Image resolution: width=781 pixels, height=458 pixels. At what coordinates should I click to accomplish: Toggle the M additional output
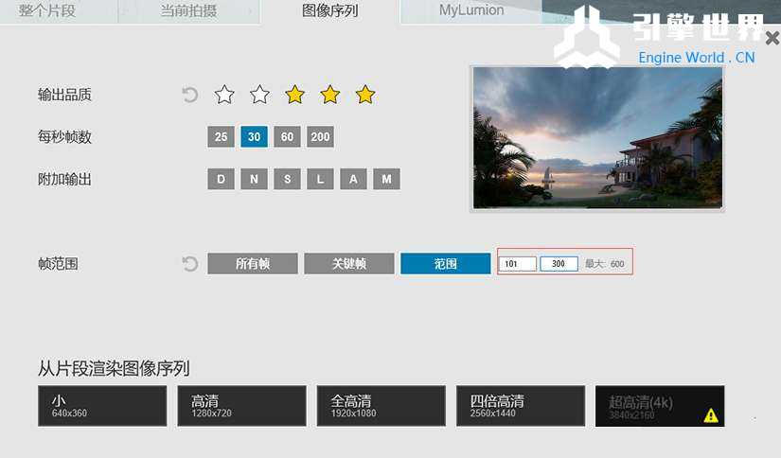(386, 179)
